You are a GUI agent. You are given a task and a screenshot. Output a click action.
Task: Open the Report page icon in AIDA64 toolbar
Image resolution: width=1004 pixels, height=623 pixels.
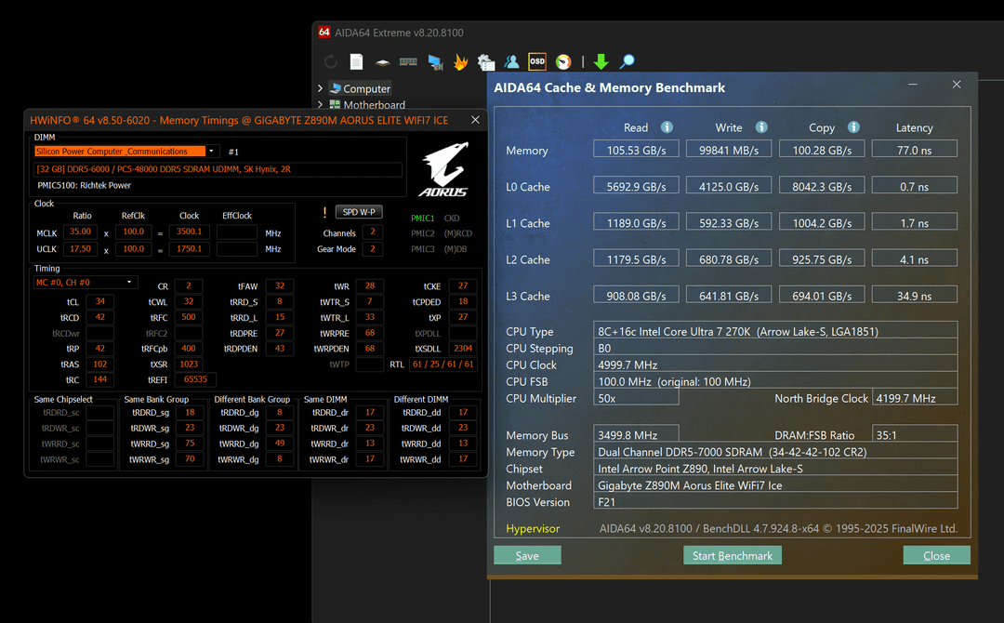[x=357, y=61]
